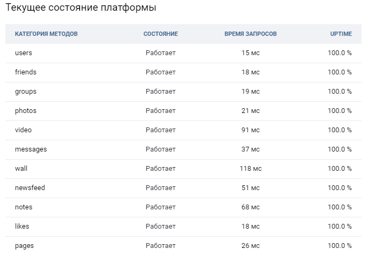Open the 'friends' category row
The image size is (369, 264).
click(26, 72)
